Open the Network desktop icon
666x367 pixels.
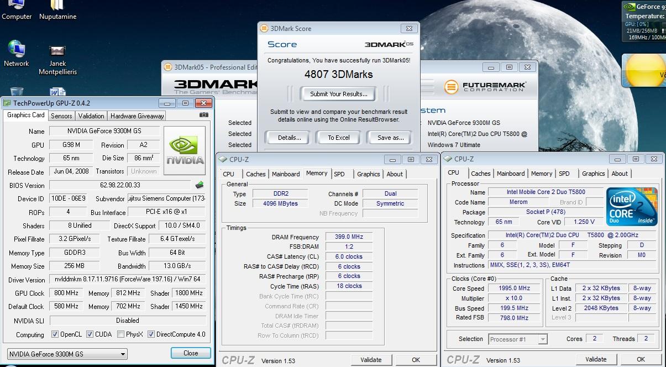[17, 54]
